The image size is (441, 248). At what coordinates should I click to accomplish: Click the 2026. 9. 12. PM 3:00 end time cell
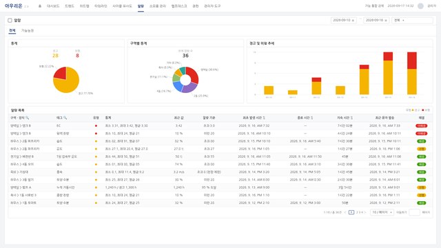pyautogui.click(x=305, y=203)
